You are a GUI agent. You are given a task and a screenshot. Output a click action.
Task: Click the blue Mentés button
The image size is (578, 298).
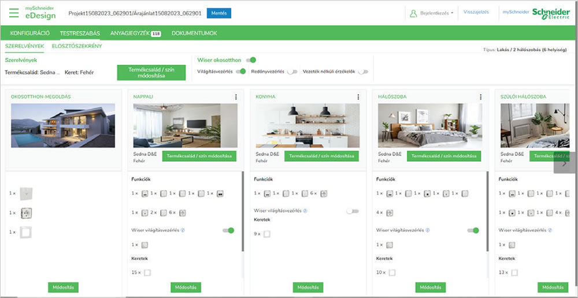(219, 13)
